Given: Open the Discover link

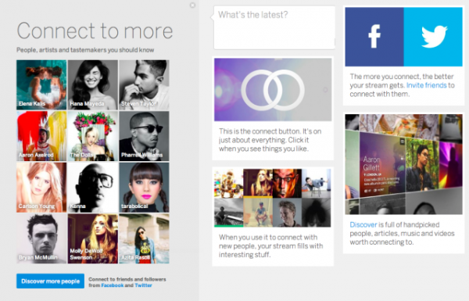Looking at the screenshot, I should coord(363,224).
